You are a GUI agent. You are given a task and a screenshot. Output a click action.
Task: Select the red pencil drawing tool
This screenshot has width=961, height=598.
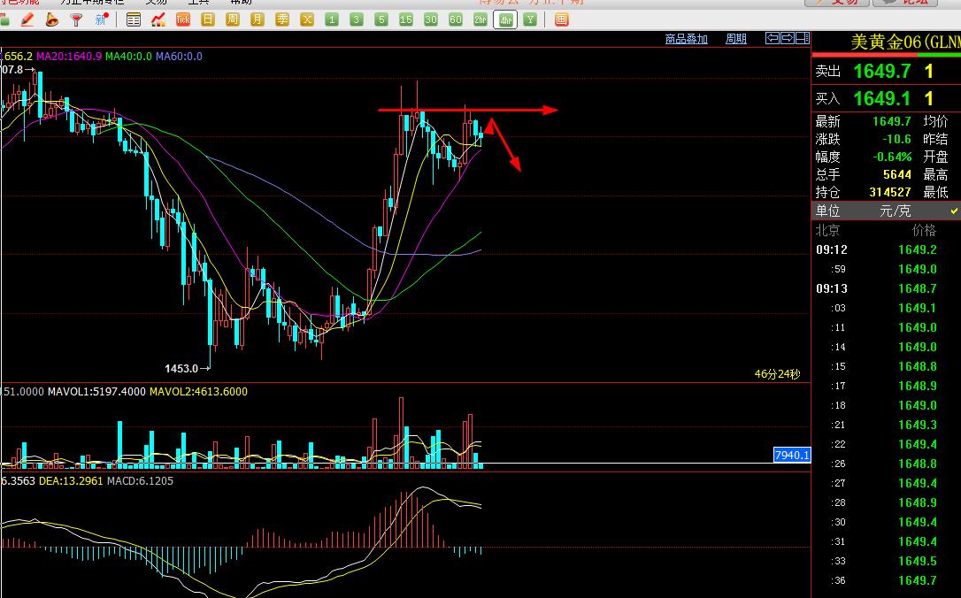(27, 19)
